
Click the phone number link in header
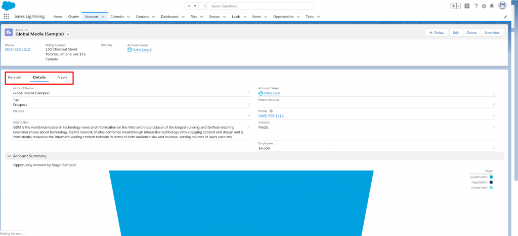18,50
